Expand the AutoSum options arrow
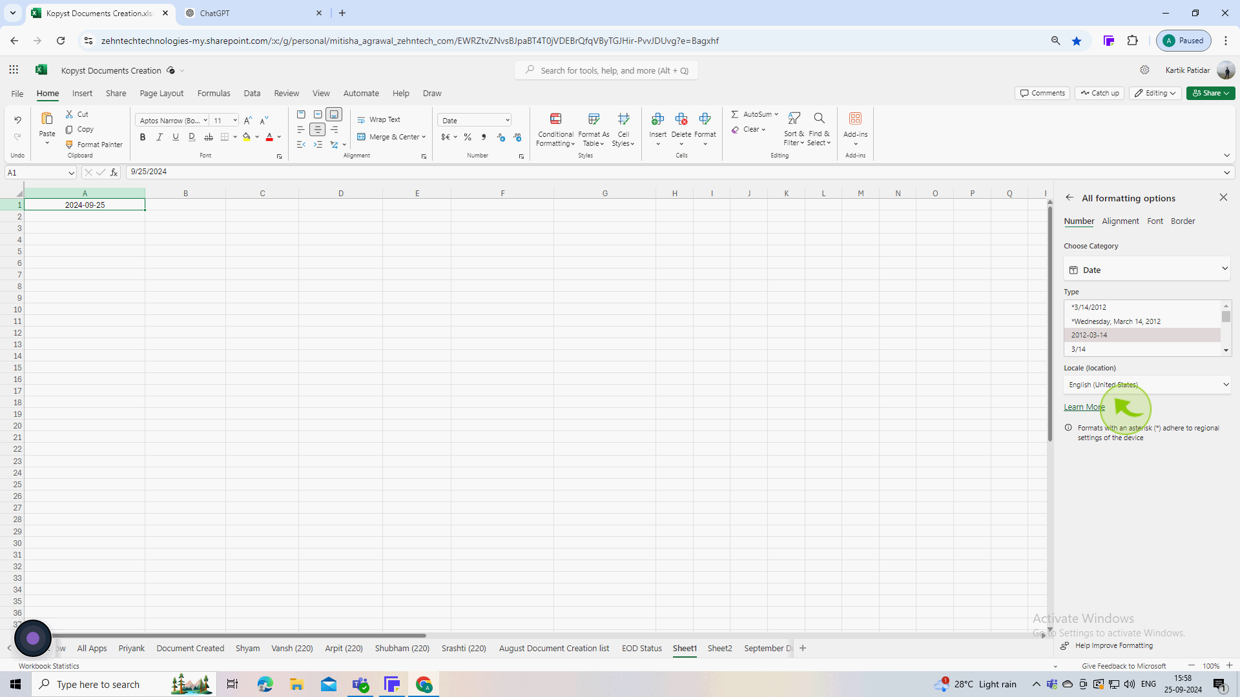Screen dimensions: 1240x697 [776, 114]
